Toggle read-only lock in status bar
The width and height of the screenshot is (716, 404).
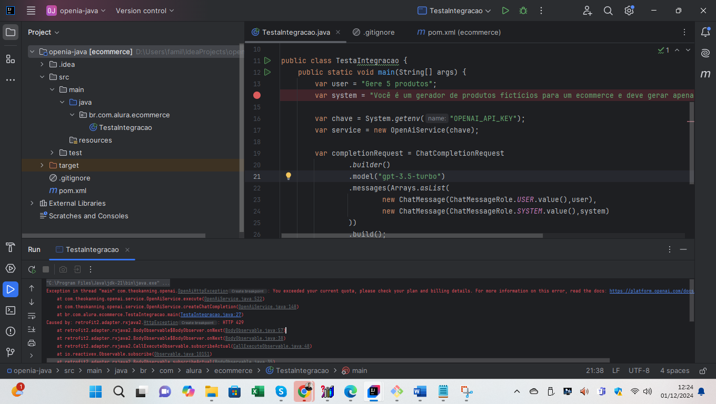click(703, 371)
